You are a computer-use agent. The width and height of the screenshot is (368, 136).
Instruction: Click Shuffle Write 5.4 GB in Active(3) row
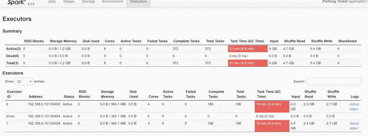coord(316,49)
